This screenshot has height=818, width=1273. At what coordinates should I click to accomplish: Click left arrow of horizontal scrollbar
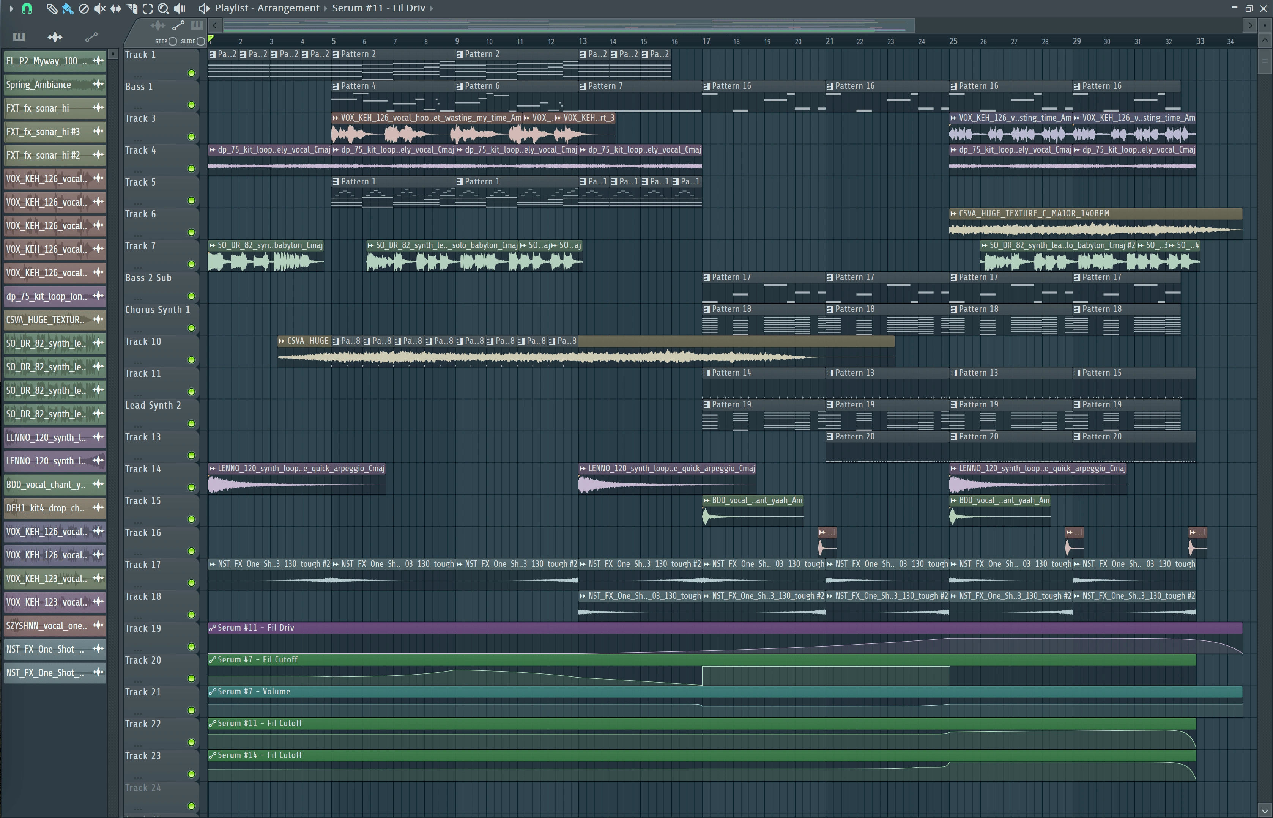(x=215, y=25)
